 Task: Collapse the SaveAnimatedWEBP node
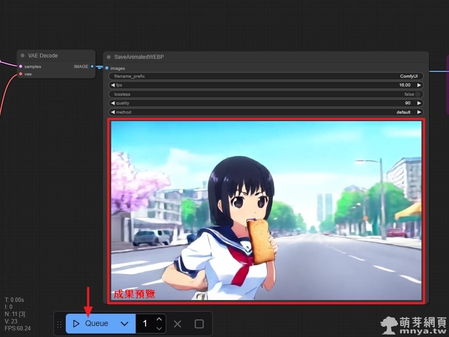click(109, 57)
